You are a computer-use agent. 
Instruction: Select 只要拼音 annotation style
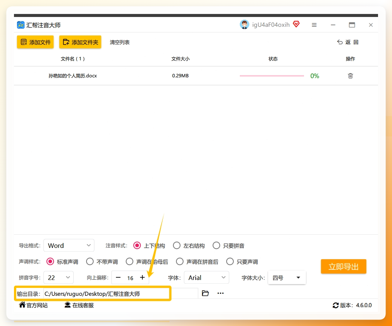[x=228, y=246]
